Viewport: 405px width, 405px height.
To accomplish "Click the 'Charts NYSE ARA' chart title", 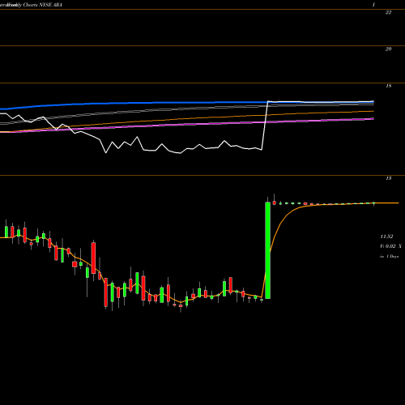I will (43, 5).
